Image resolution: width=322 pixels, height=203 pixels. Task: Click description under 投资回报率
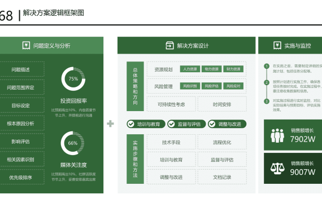[73, 113]
